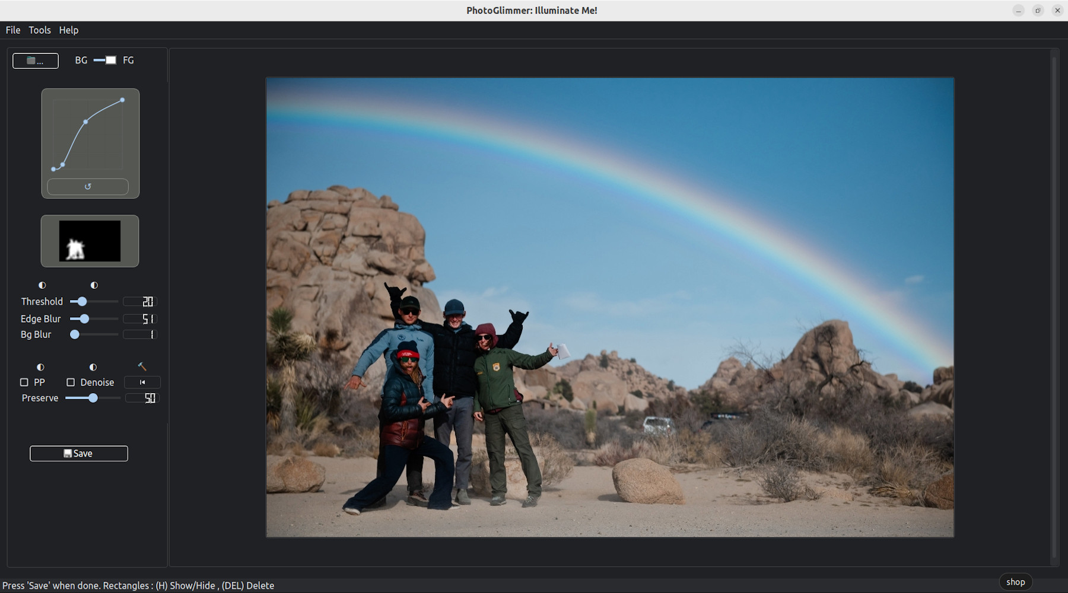Screen dimensions: 1068x593
Task: Click the hammer tool icon
Action: tap(142, 366)
